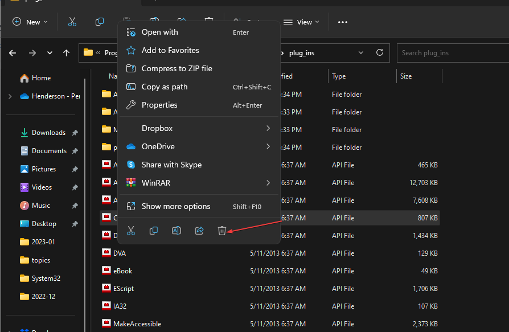Click the Cut scissors icon in context menu
The image size is (509, 332).
pos(131,231)
